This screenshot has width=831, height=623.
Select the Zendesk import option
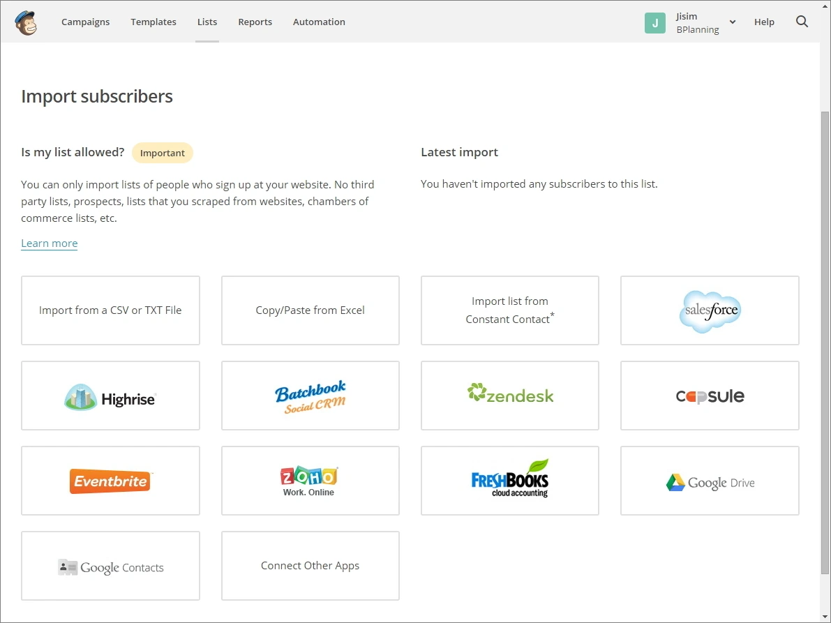pos(510,396)
